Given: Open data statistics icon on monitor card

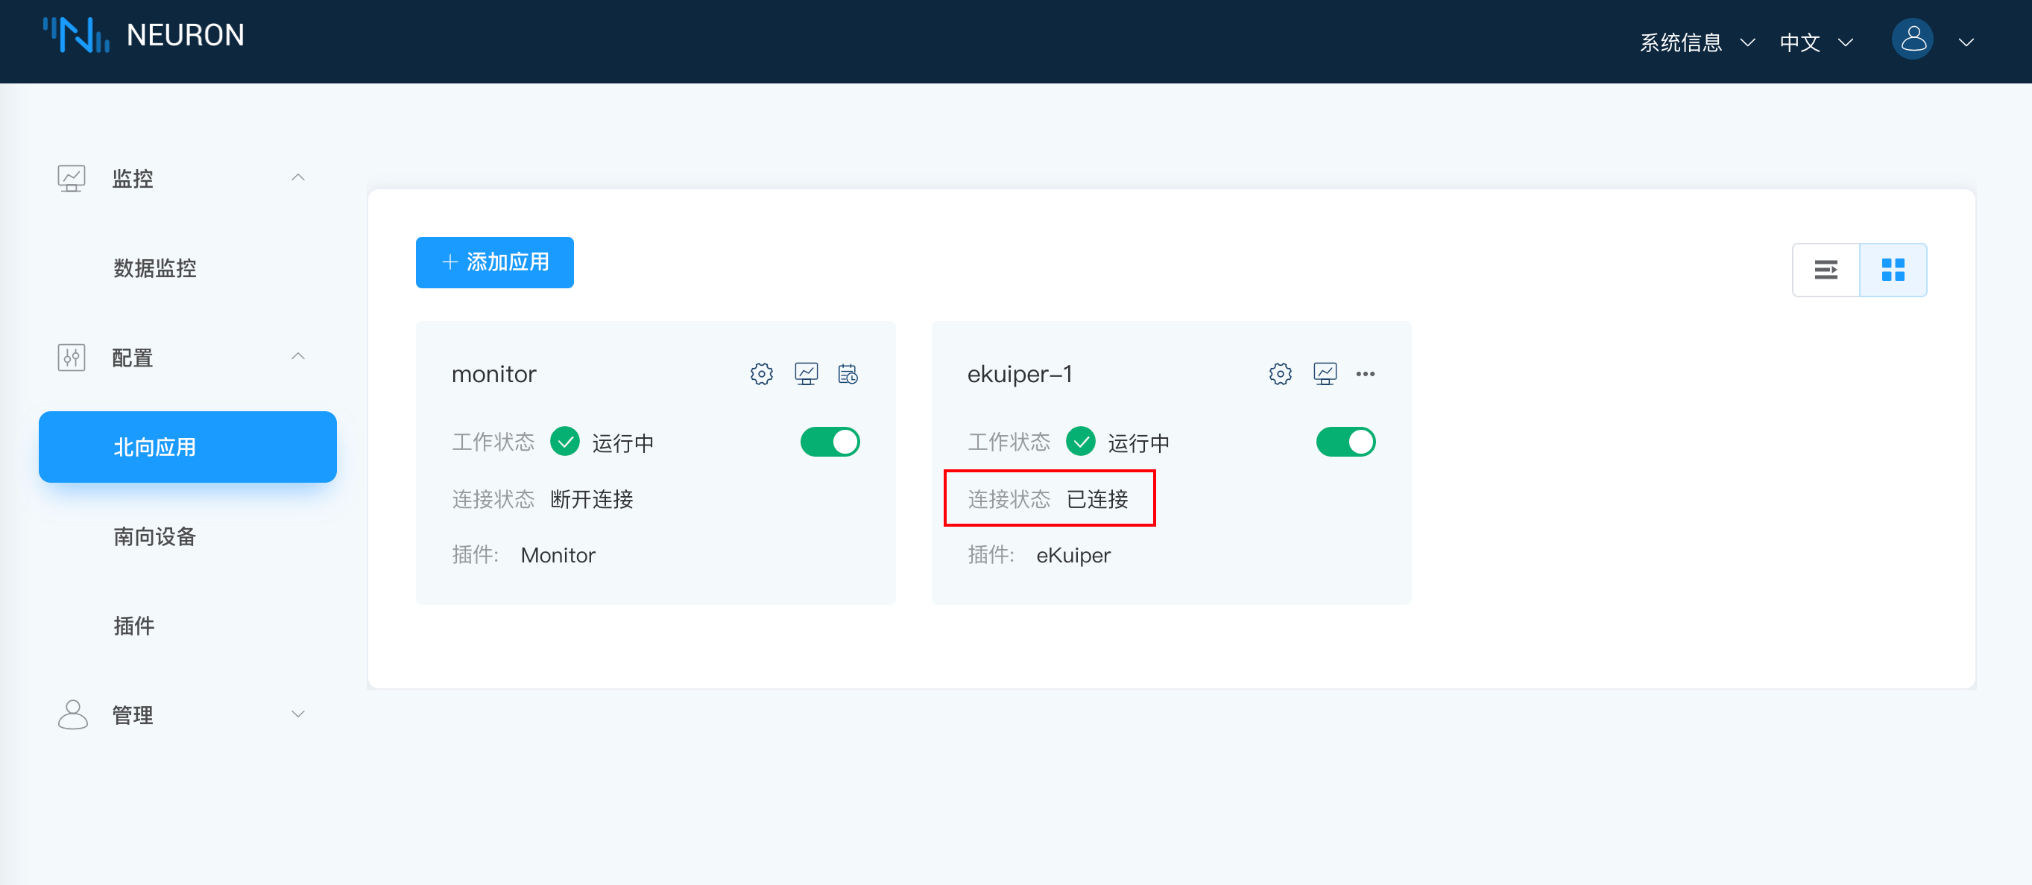Looking at the screenshot, I should click(x=805, y=373).
